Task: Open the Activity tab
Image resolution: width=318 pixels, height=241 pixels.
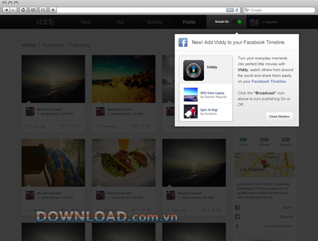Action: pyautogui.click(x=155, y=22)
